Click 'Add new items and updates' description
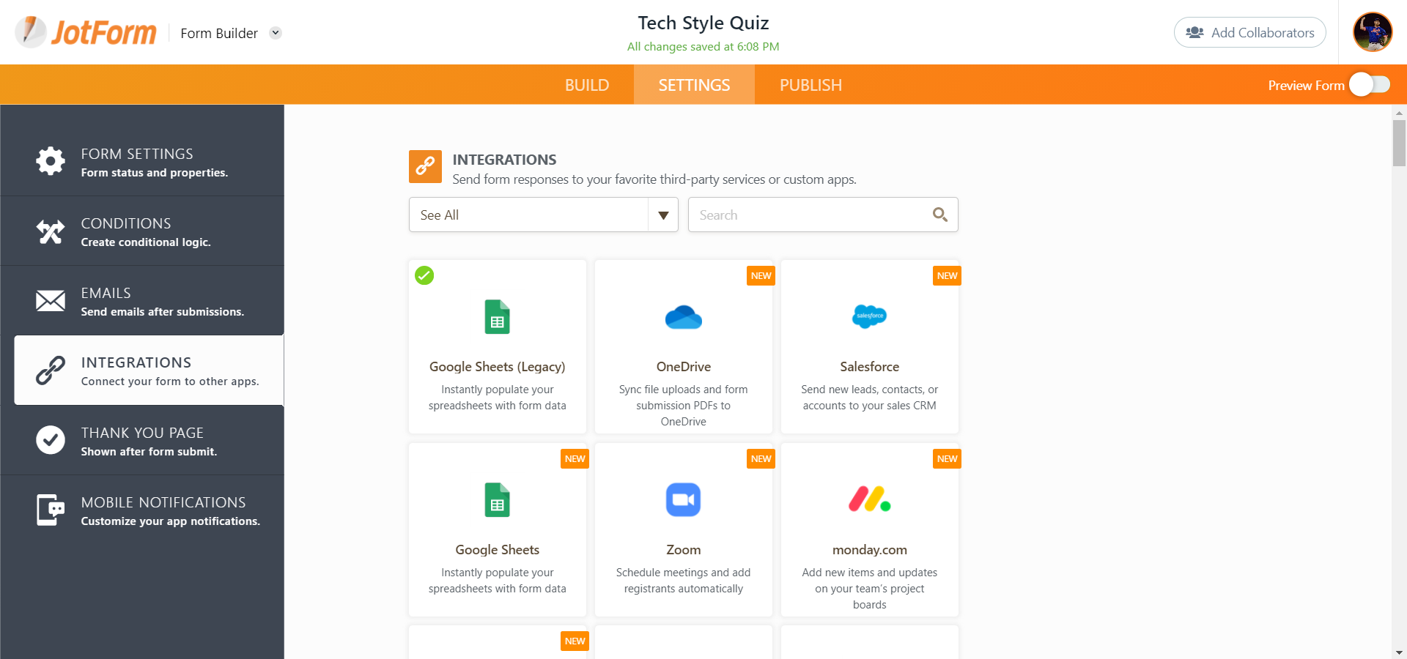The width and height of the screenshot is (1407, 659). (x=870, y=573)
